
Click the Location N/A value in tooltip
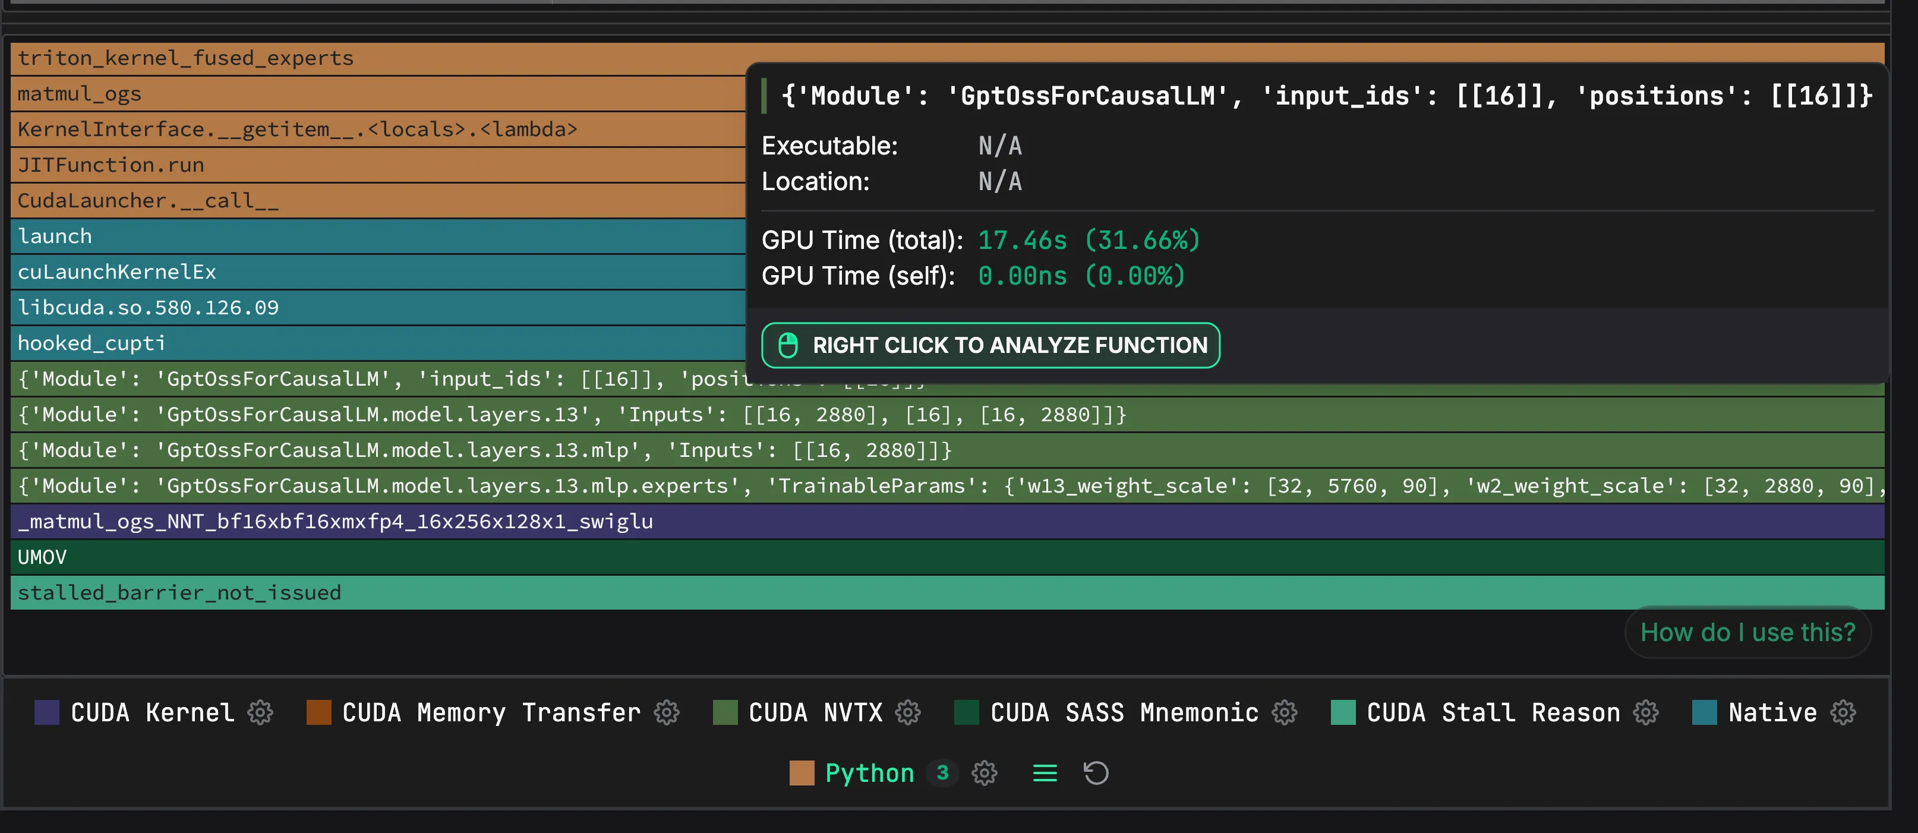pos(1000,182)
